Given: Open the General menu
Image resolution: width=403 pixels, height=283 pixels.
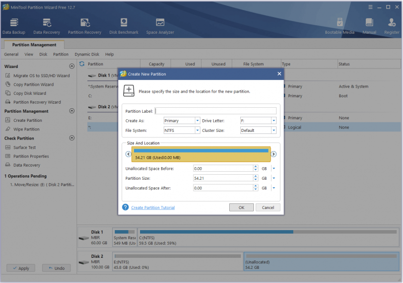Looking at the screenshot, I should (x=11, y=54).
